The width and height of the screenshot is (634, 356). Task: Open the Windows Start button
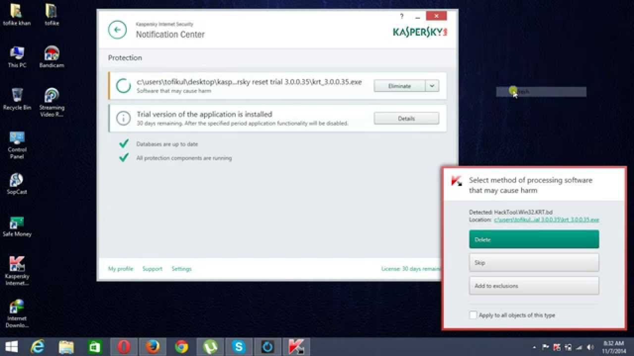coord(12,347)
